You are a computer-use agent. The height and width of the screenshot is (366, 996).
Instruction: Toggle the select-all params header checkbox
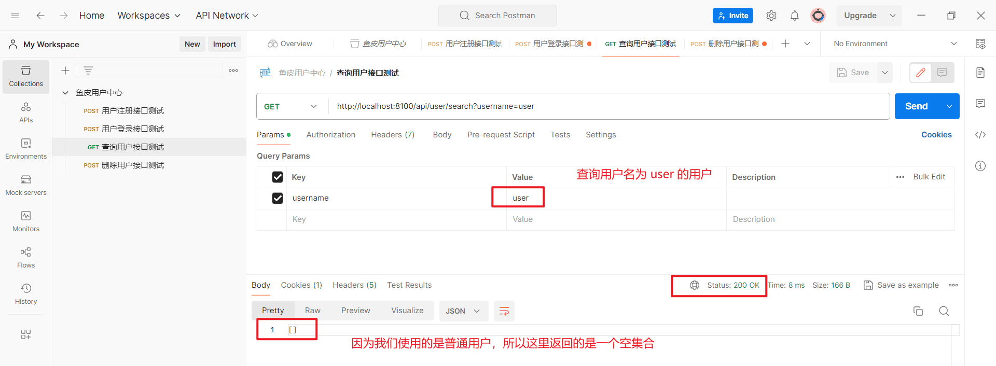tap(278, 177)
